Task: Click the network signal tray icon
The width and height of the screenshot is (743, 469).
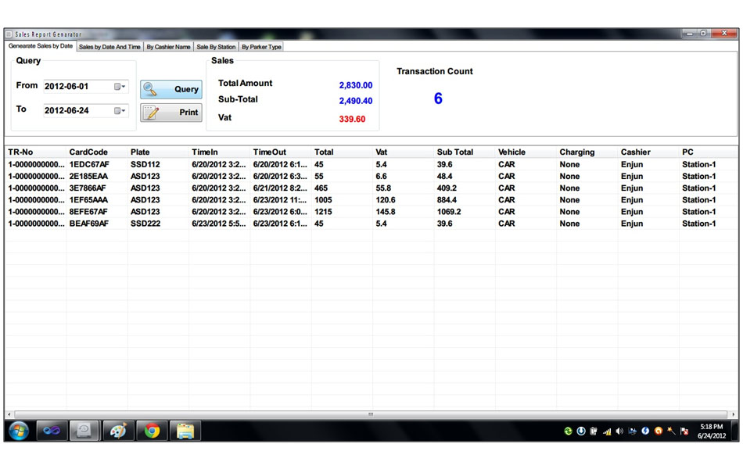Action: pyautogui.click(x=607, y=431)
